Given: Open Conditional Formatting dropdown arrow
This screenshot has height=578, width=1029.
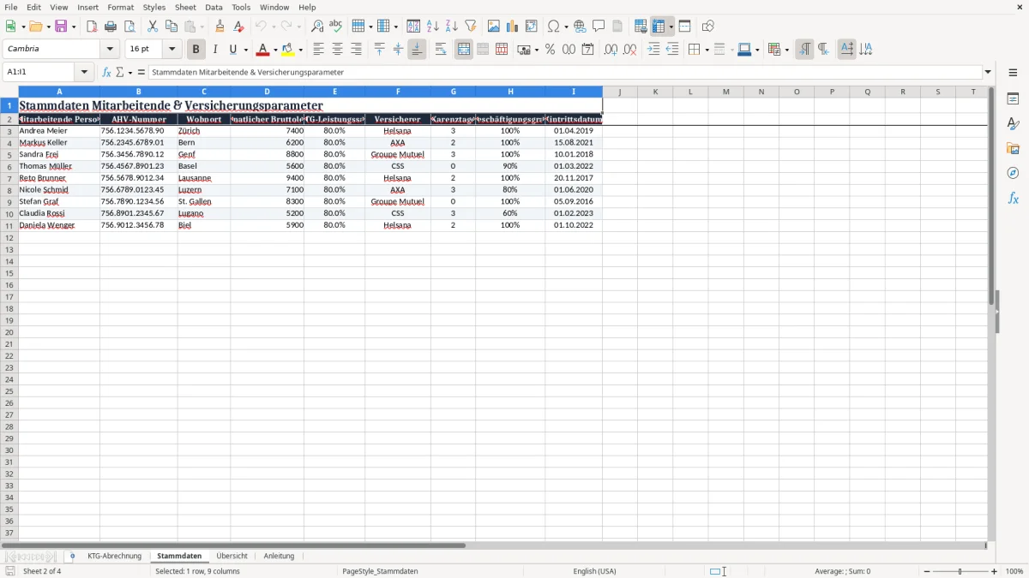Looking at the screenshot, I should [786, 50].
